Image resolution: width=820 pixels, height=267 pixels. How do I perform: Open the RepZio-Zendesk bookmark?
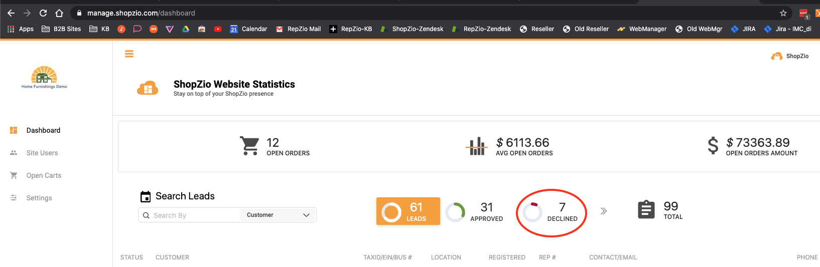[x=481, y=29]
